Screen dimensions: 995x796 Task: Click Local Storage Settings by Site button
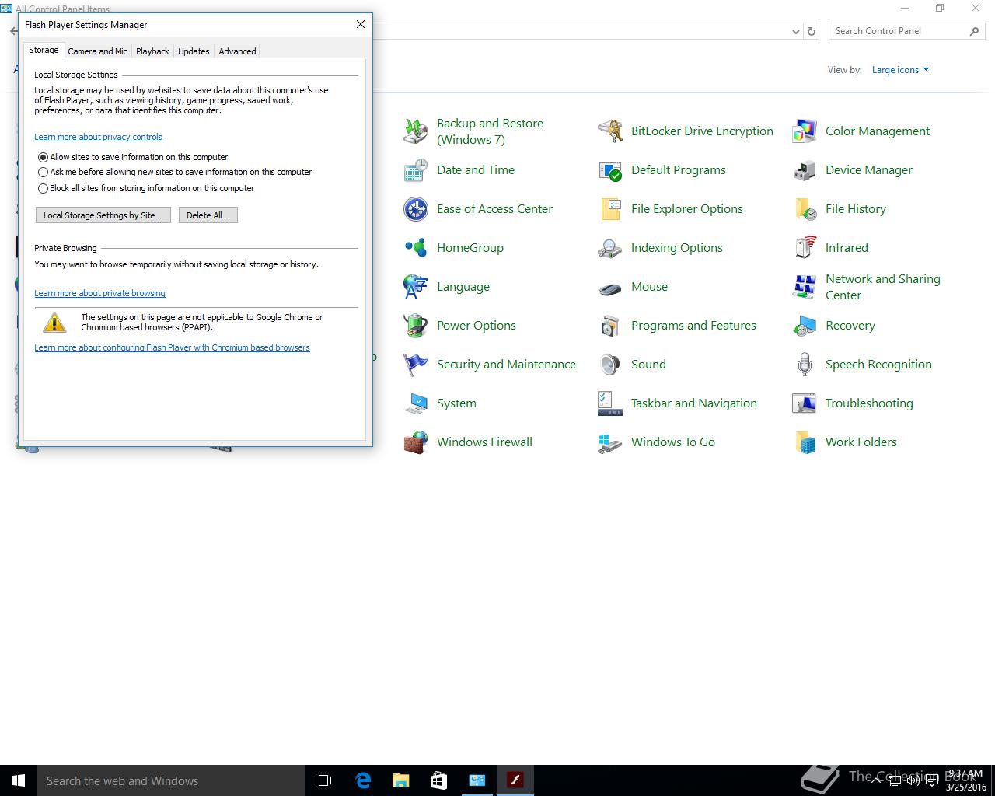point(103,215)
